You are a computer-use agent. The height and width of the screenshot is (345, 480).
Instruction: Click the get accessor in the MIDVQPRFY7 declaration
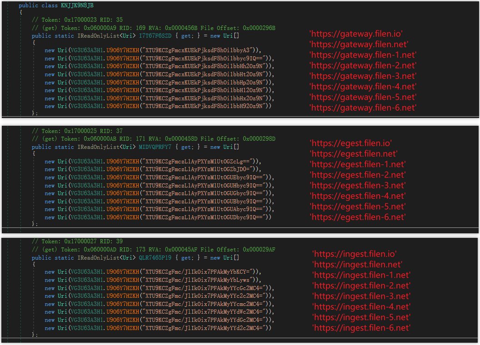click(x=187, y=147)
